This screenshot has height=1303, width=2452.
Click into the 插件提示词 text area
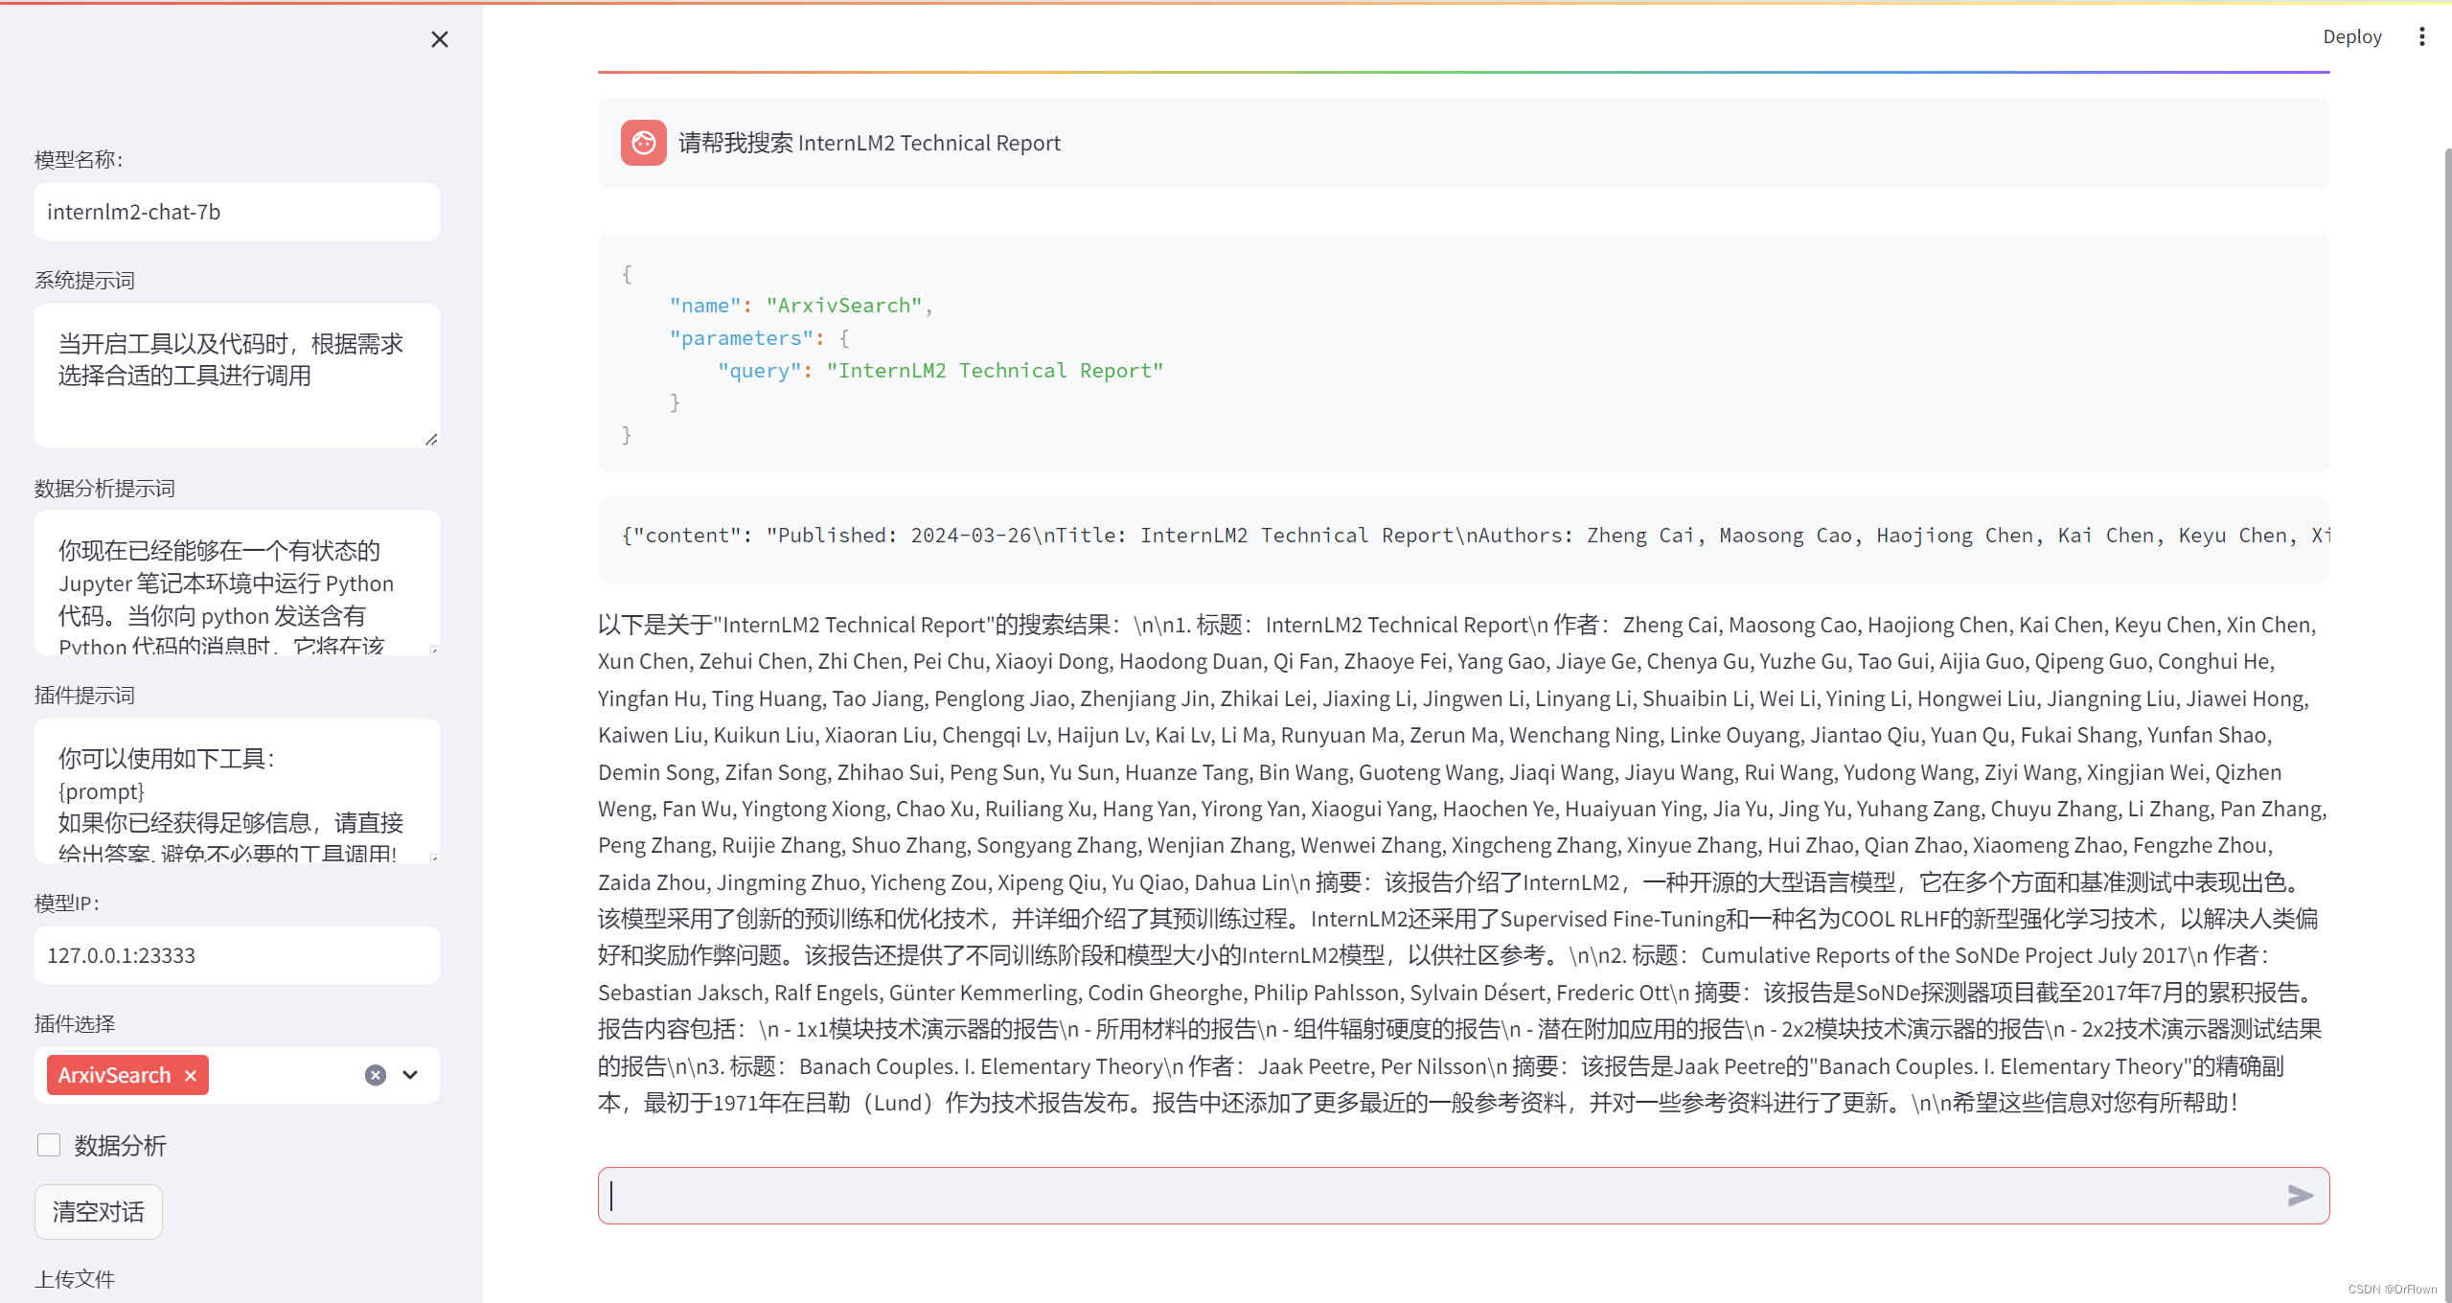click(x=237, y=790)
